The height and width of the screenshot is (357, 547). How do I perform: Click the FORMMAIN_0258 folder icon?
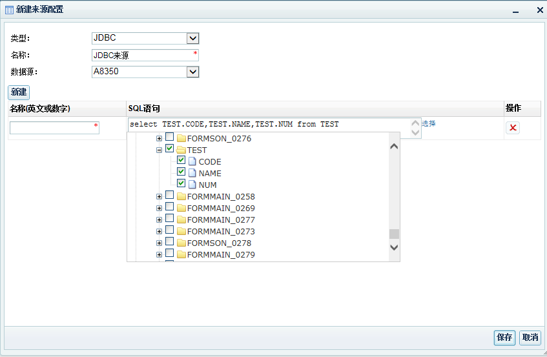tap(181, 196)
